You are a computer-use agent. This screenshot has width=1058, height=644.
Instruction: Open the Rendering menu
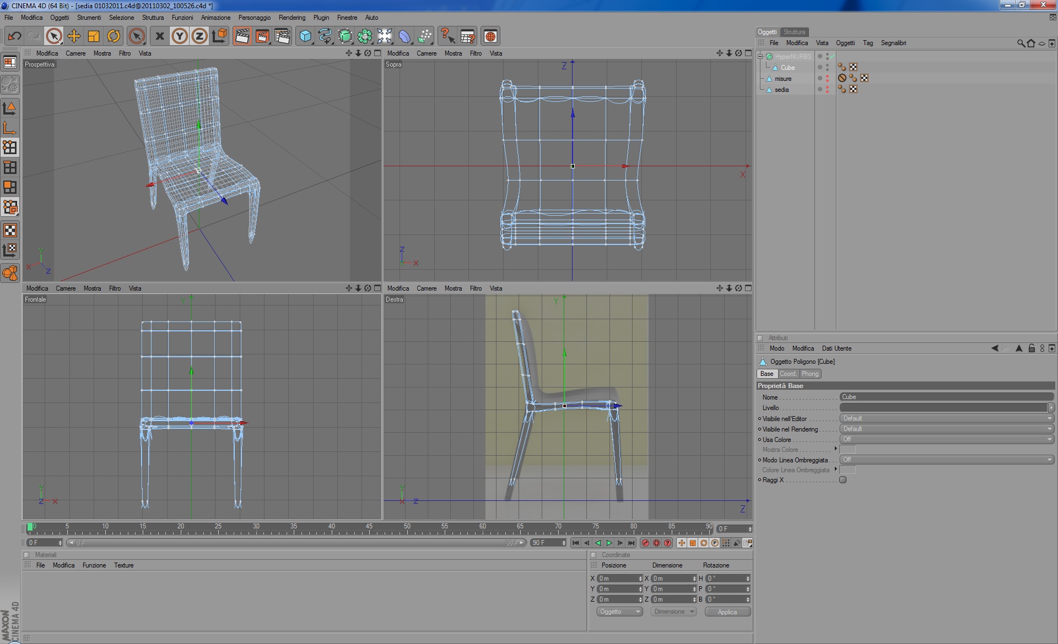(292, 18)
